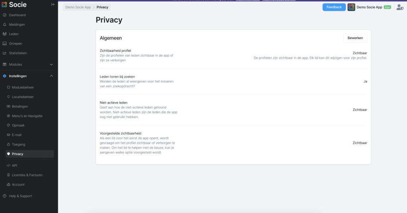
Task: Click the Statistieken chart icon
Action: [x=4, y=53]
